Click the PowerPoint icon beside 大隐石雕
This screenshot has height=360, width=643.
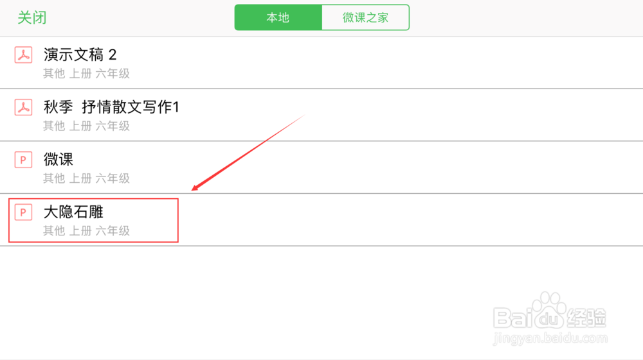(x=23, y=212)
